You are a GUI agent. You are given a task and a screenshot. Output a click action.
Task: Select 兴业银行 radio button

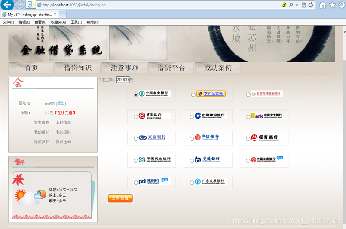pos(136,139)
